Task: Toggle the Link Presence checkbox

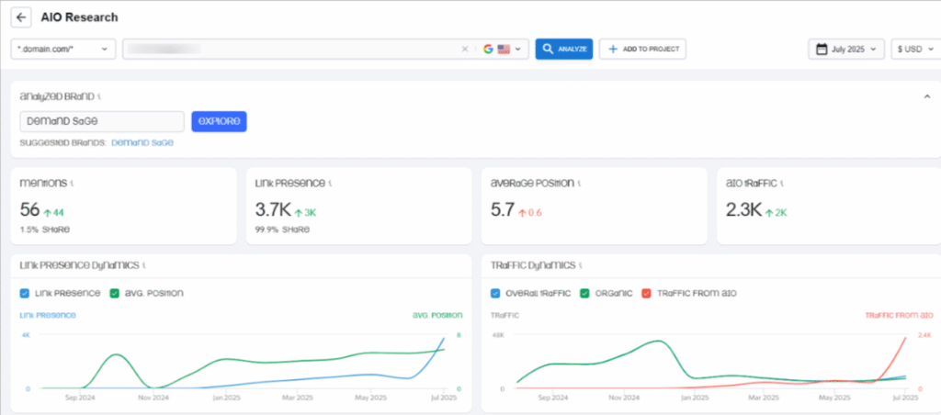Action: point(25,293)
